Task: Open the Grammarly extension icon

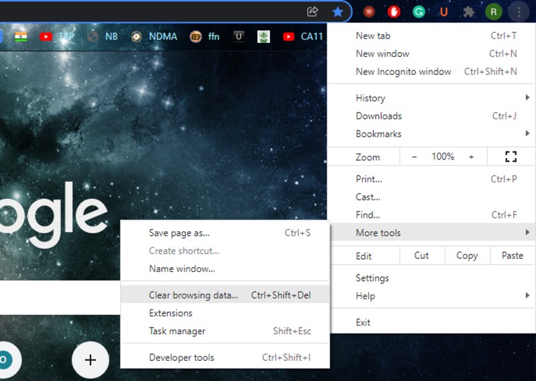Action: point(419,12)
